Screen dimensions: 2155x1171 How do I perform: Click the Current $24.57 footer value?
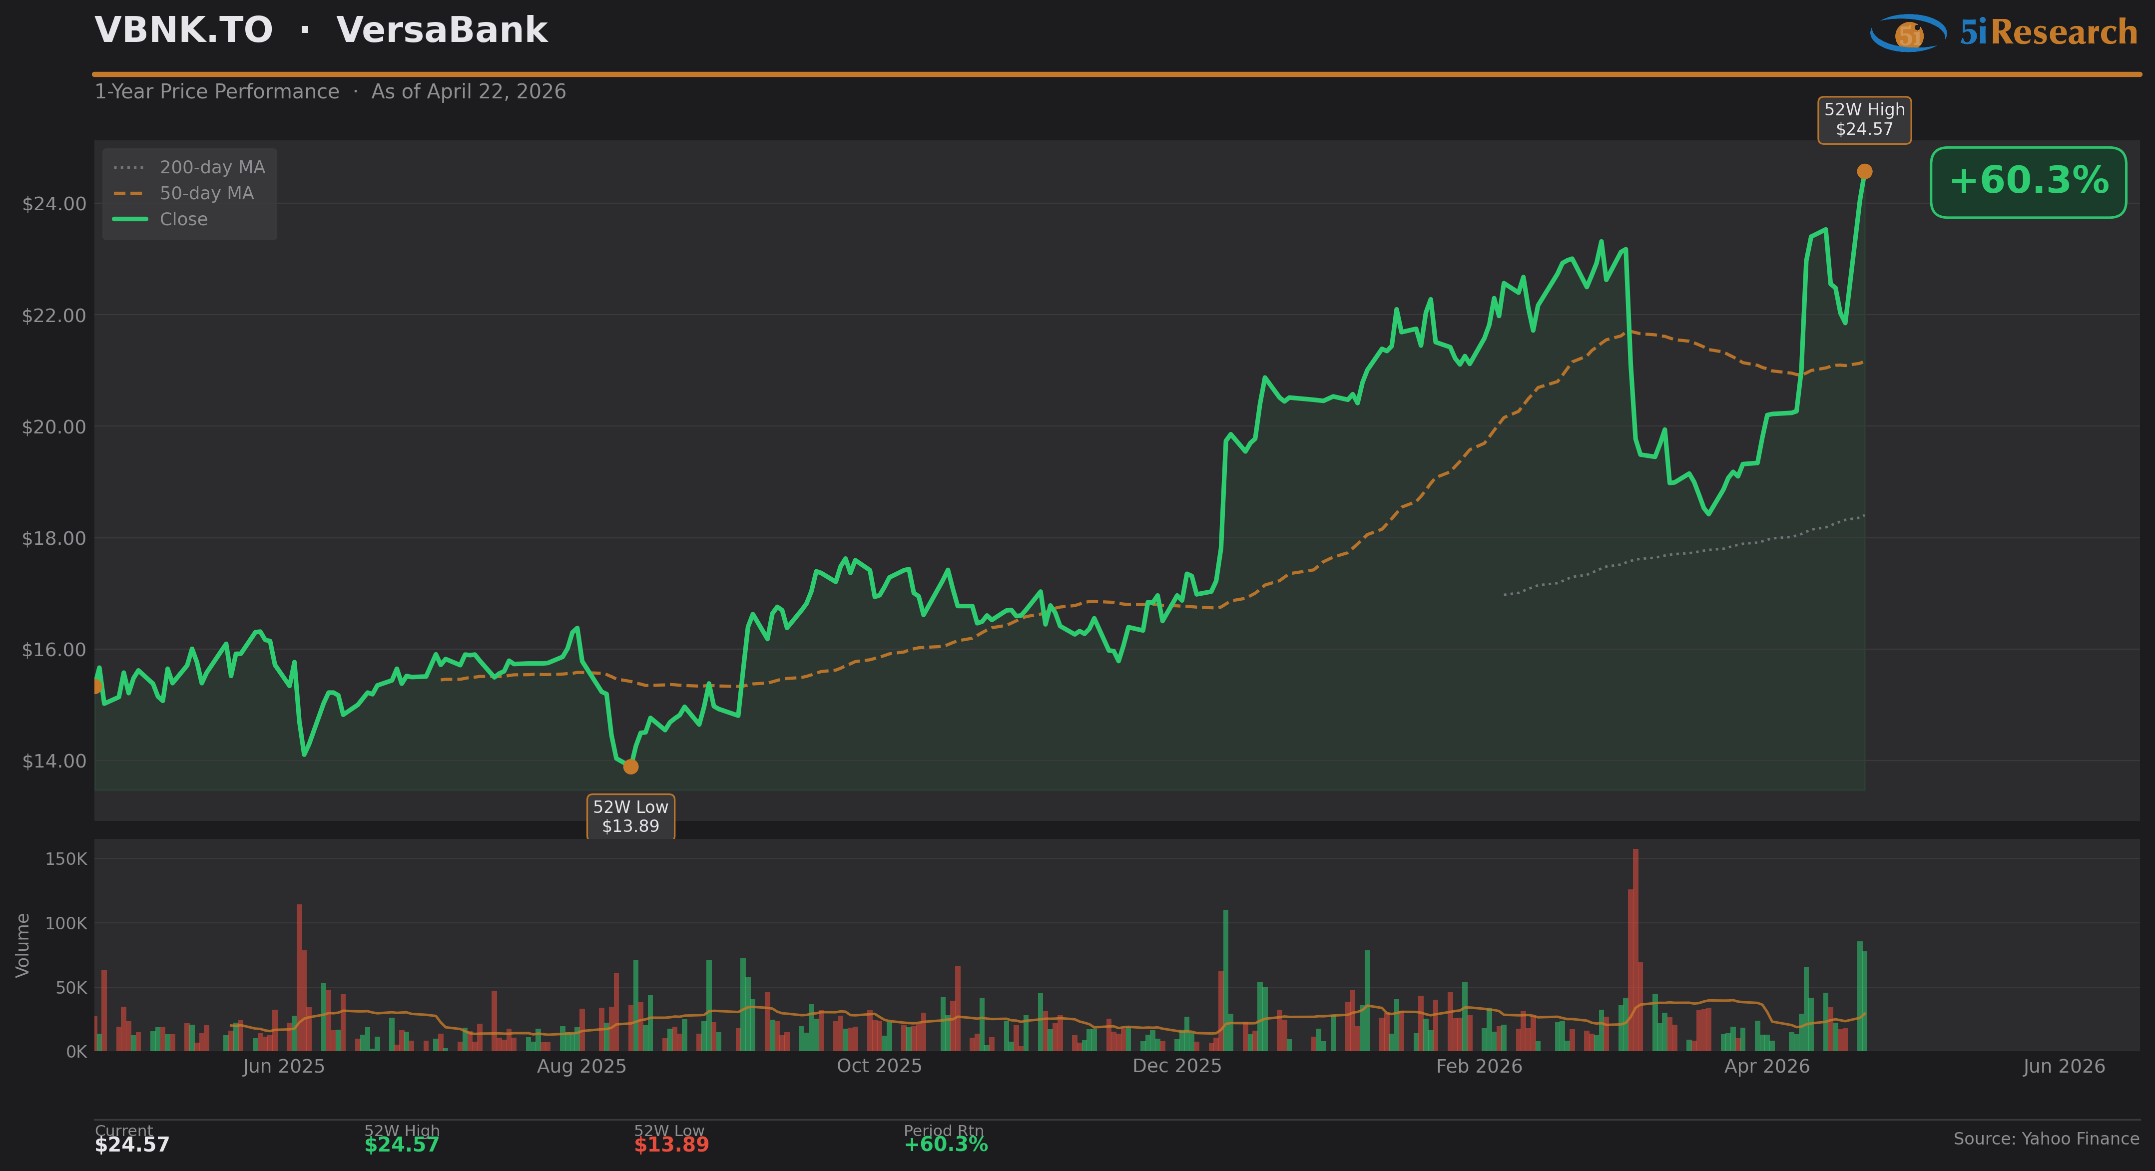coord(132,1144)
